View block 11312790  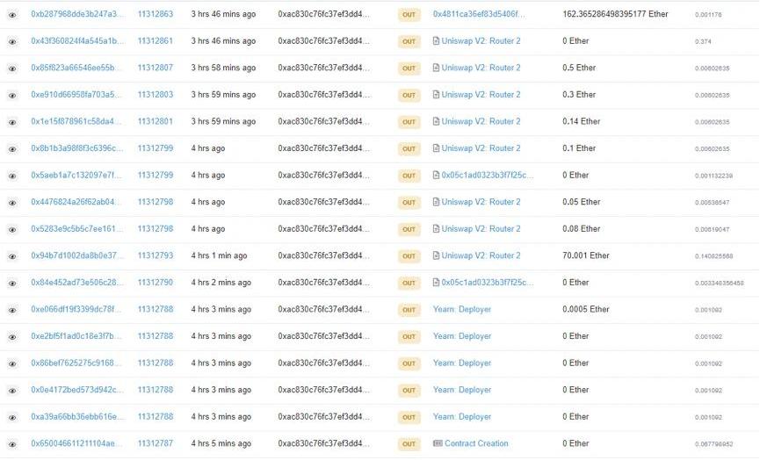click(x=155, y=283)
